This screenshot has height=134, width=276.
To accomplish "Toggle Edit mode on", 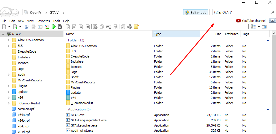I will point(196,13).
